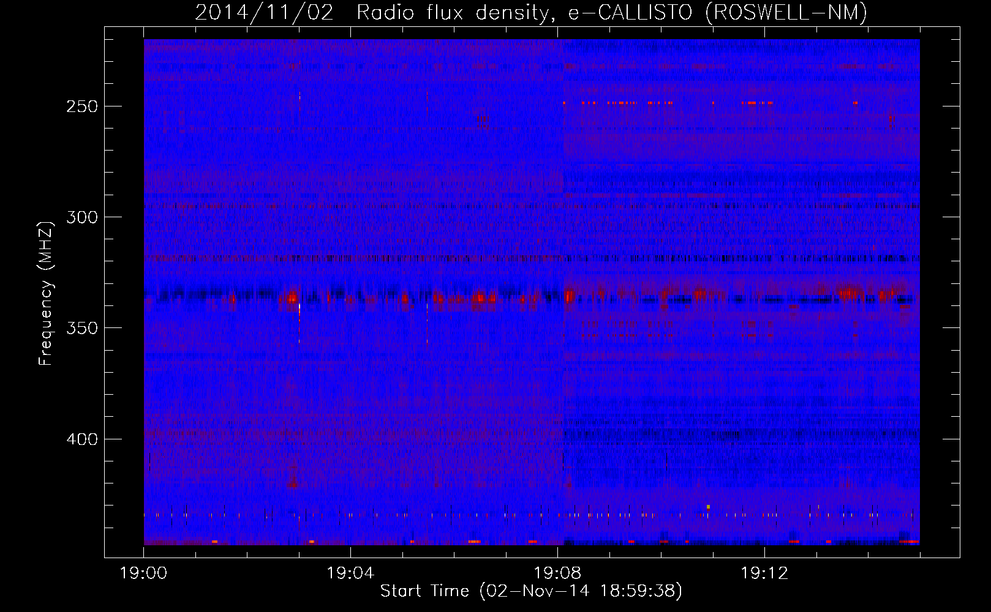Click the 400 frequency axis label
Image resolution: width=991 pixels, height=612 pixels.
pos(82,439)
